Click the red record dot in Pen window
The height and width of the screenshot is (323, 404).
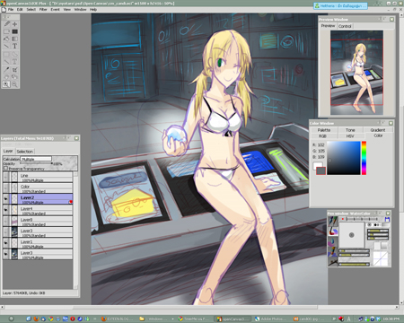click(343, 219)
